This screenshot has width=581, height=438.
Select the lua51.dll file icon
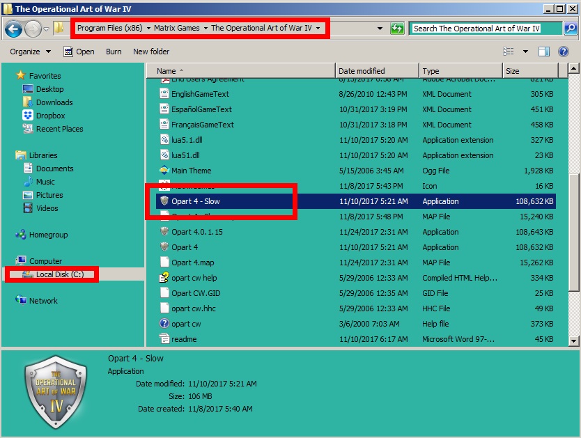(x=164, y=155)
